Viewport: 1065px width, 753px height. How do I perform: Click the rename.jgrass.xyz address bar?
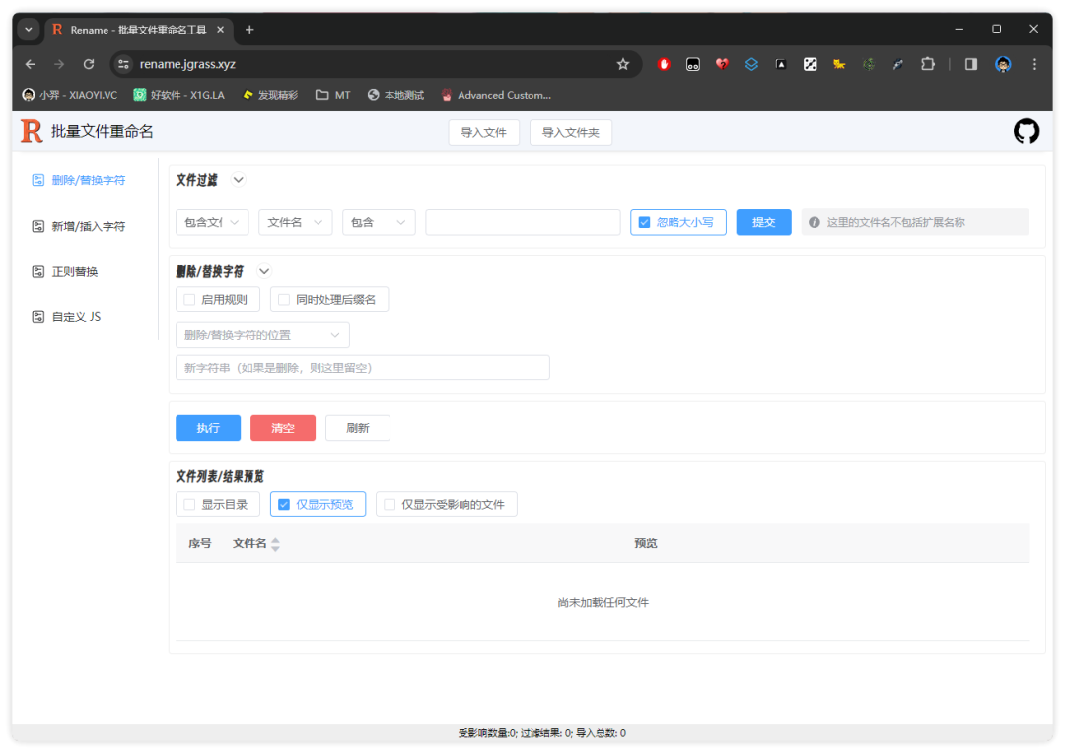(375, 64)
